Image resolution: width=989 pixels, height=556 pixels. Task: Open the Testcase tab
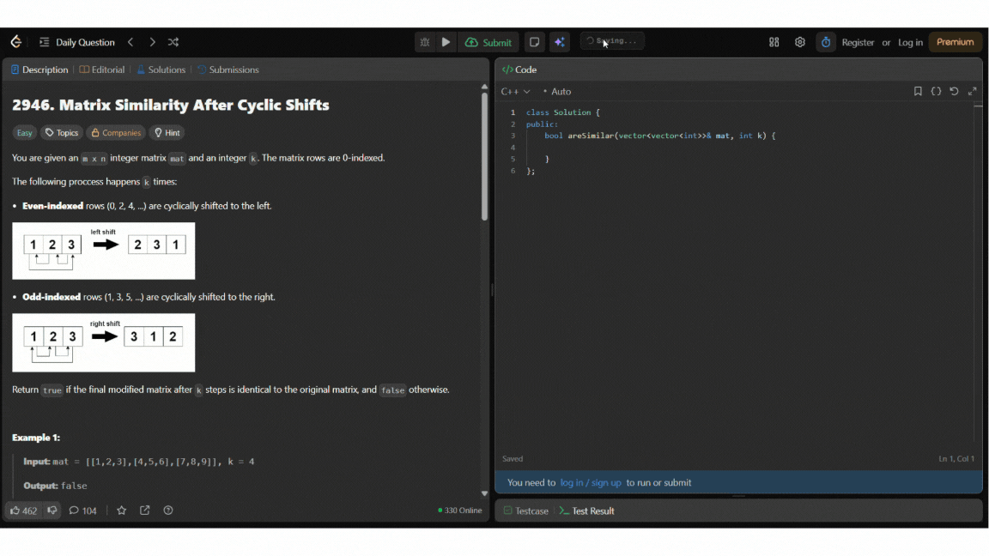[x=525, y=511]
